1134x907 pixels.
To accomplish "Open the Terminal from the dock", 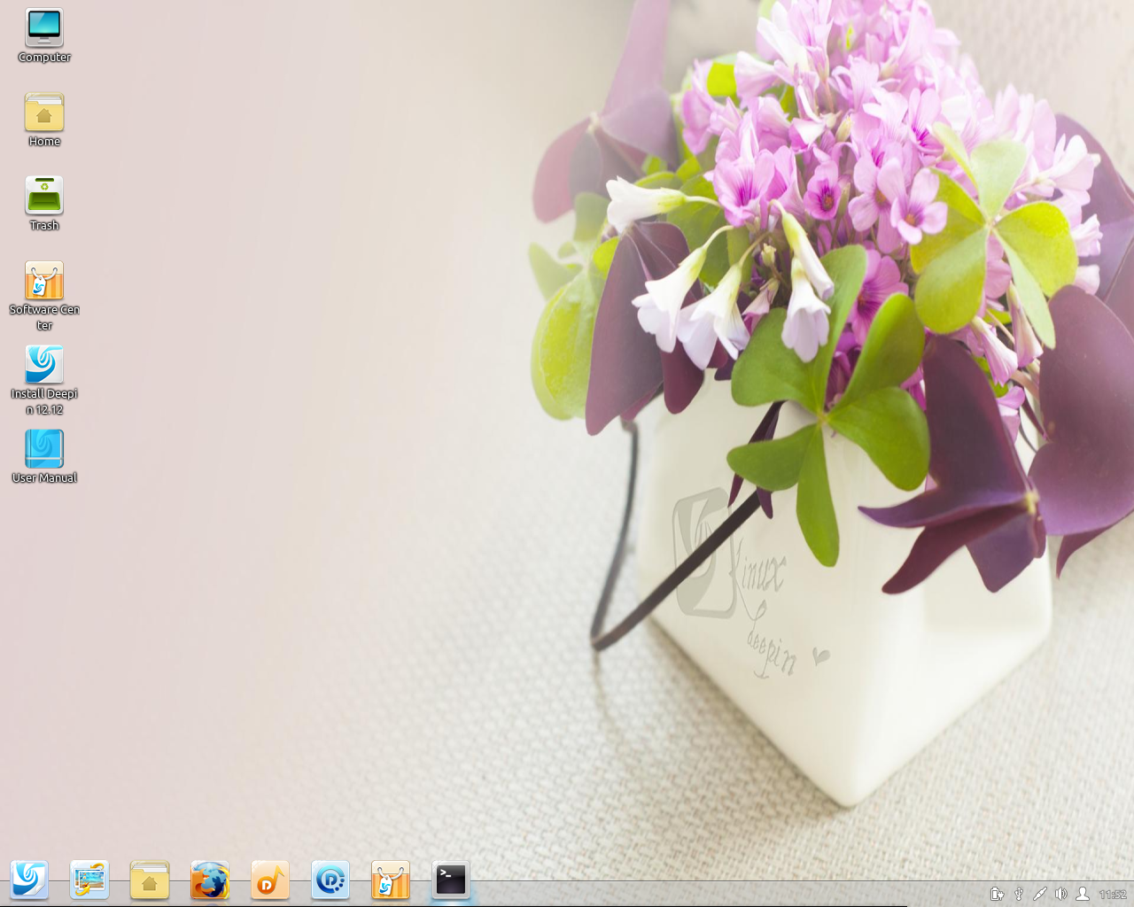I will point(451,880).
